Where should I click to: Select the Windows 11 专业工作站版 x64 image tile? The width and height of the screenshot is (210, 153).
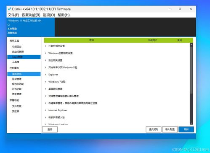[x=31, y=27]
